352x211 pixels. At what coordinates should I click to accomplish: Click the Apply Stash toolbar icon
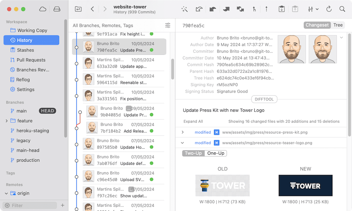coord(295,9)
